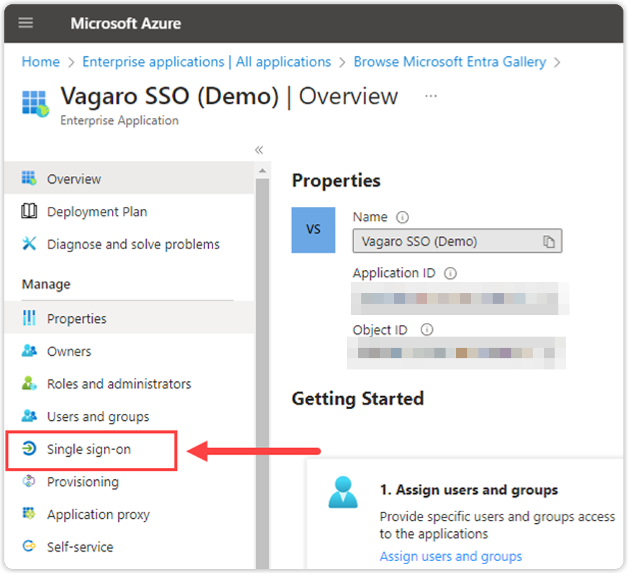
Task: Click the Application proxy icon
Action: tap(29, 513)
